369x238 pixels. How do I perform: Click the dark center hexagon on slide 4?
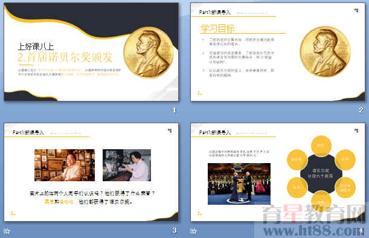click(321, 174)
